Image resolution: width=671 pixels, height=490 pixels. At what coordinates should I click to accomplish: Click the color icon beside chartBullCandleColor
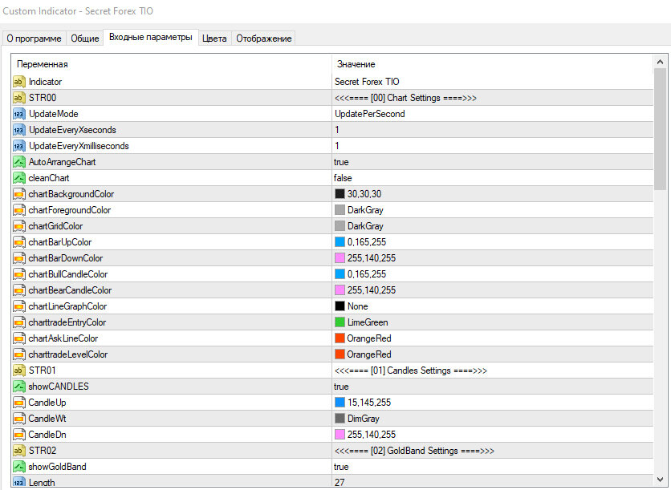coord(18,274)
